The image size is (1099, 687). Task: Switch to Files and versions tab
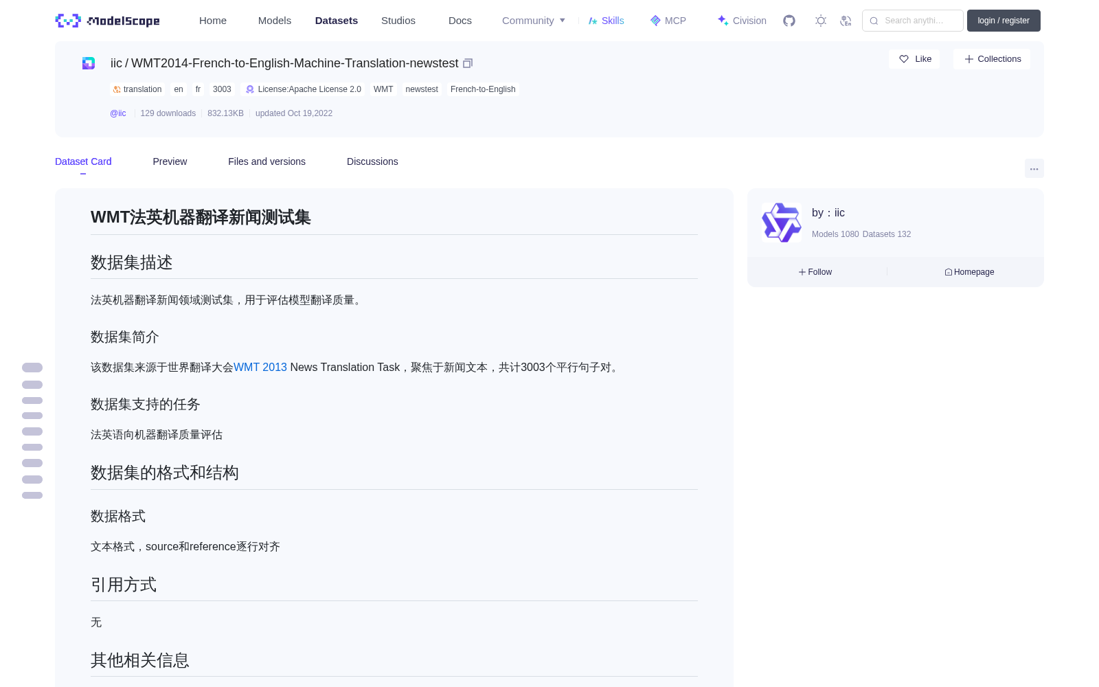pyautogui.click(x=267, y=161)
